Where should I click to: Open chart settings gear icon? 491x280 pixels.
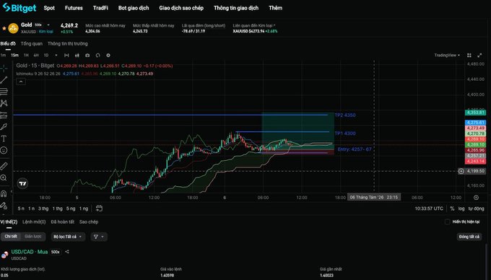pyautogui.click(x=108, y=56)
